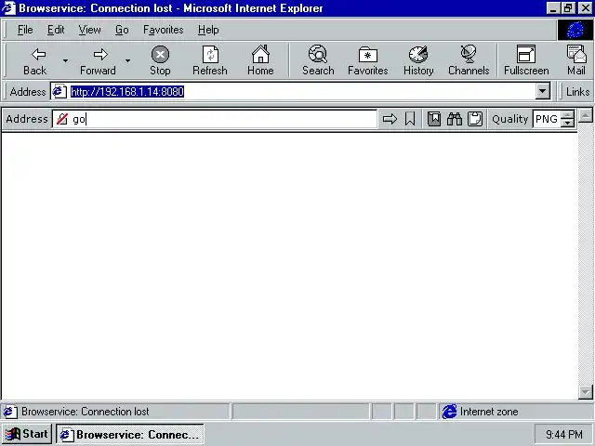Click the Links toolbar label
This screenshot has width=595, height=446.
point(577,91)
